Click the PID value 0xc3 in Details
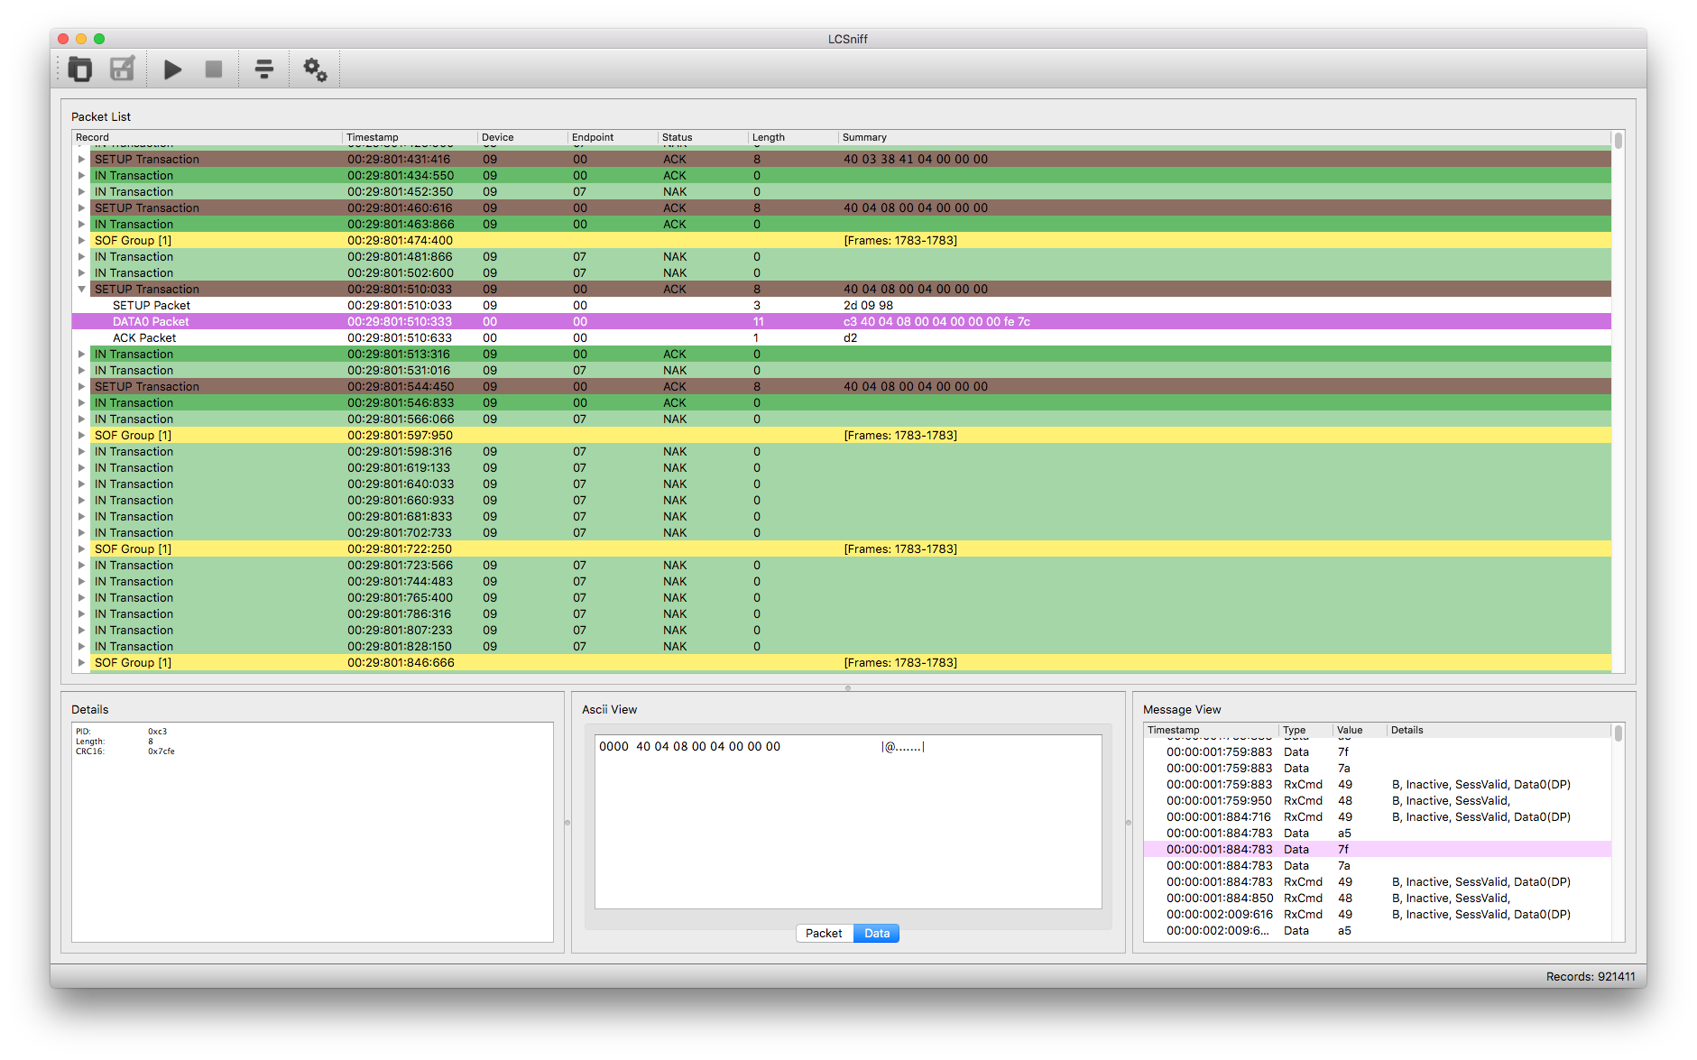The width and height of the screenshot is (1697, 1060). click(158, 732)
